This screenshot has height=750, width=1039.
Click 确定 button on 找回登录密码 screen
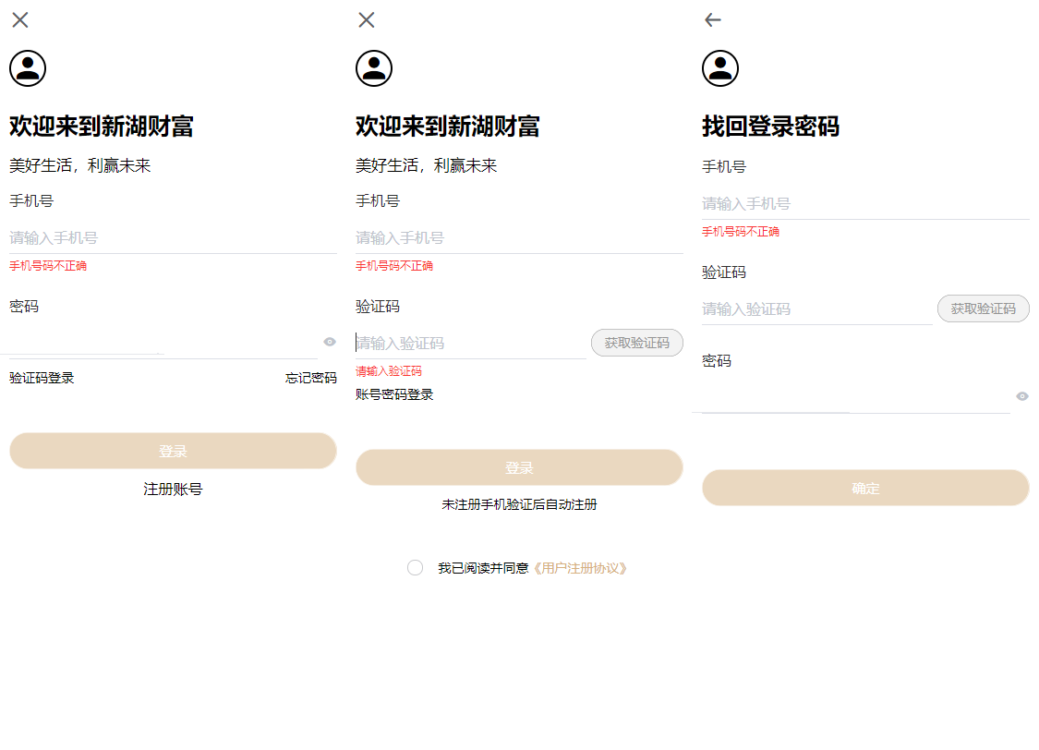pos(865,489)
